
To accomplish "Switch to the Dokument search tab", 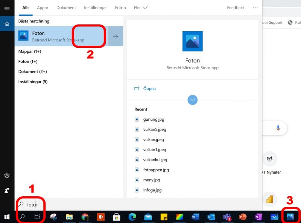I will pos(66,8).
